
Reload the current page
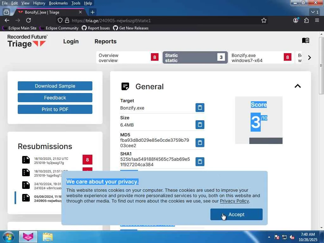pyautogui.click(x=28, y=21)
